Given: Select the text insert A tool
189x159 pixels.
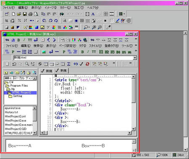Looking at the screenshot, I should (93, 14).
